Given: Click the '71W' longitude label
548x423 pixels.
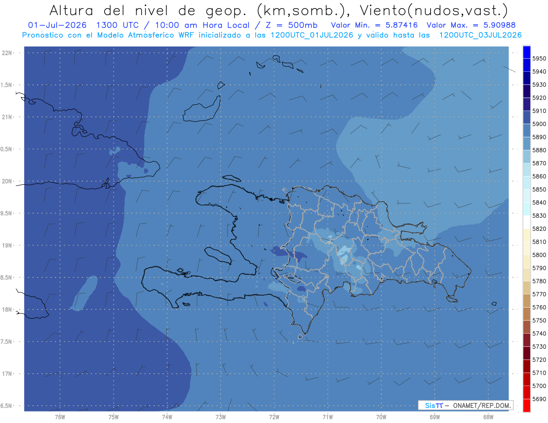Looking at the screenshot, I should point(327,417).
